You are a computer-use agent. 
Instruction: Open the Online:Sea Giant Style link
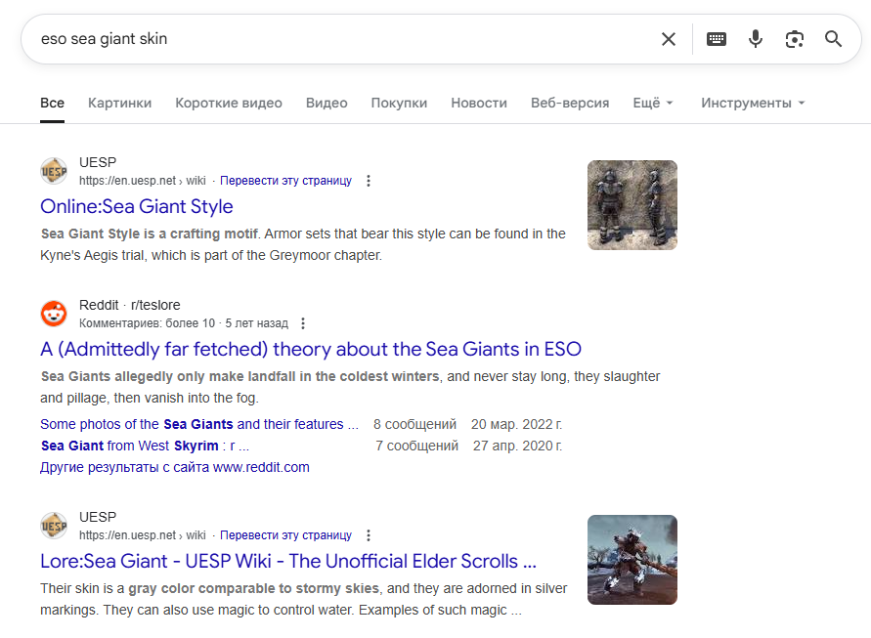pyautogui.click(x=137, y=206)
